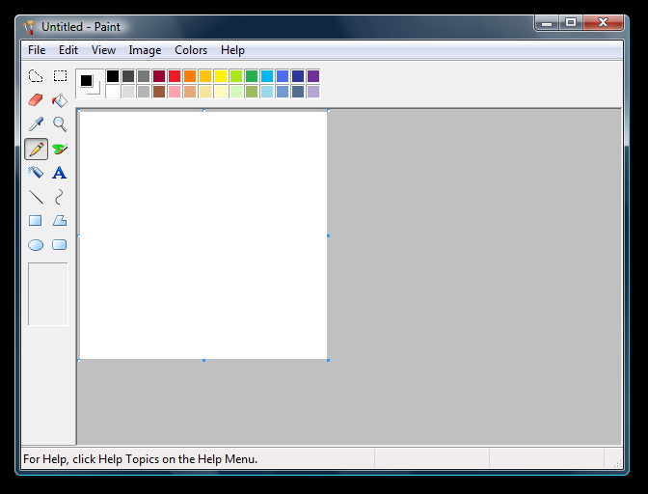
Task: Select the Curve tool
Action: tap(60, 197)
